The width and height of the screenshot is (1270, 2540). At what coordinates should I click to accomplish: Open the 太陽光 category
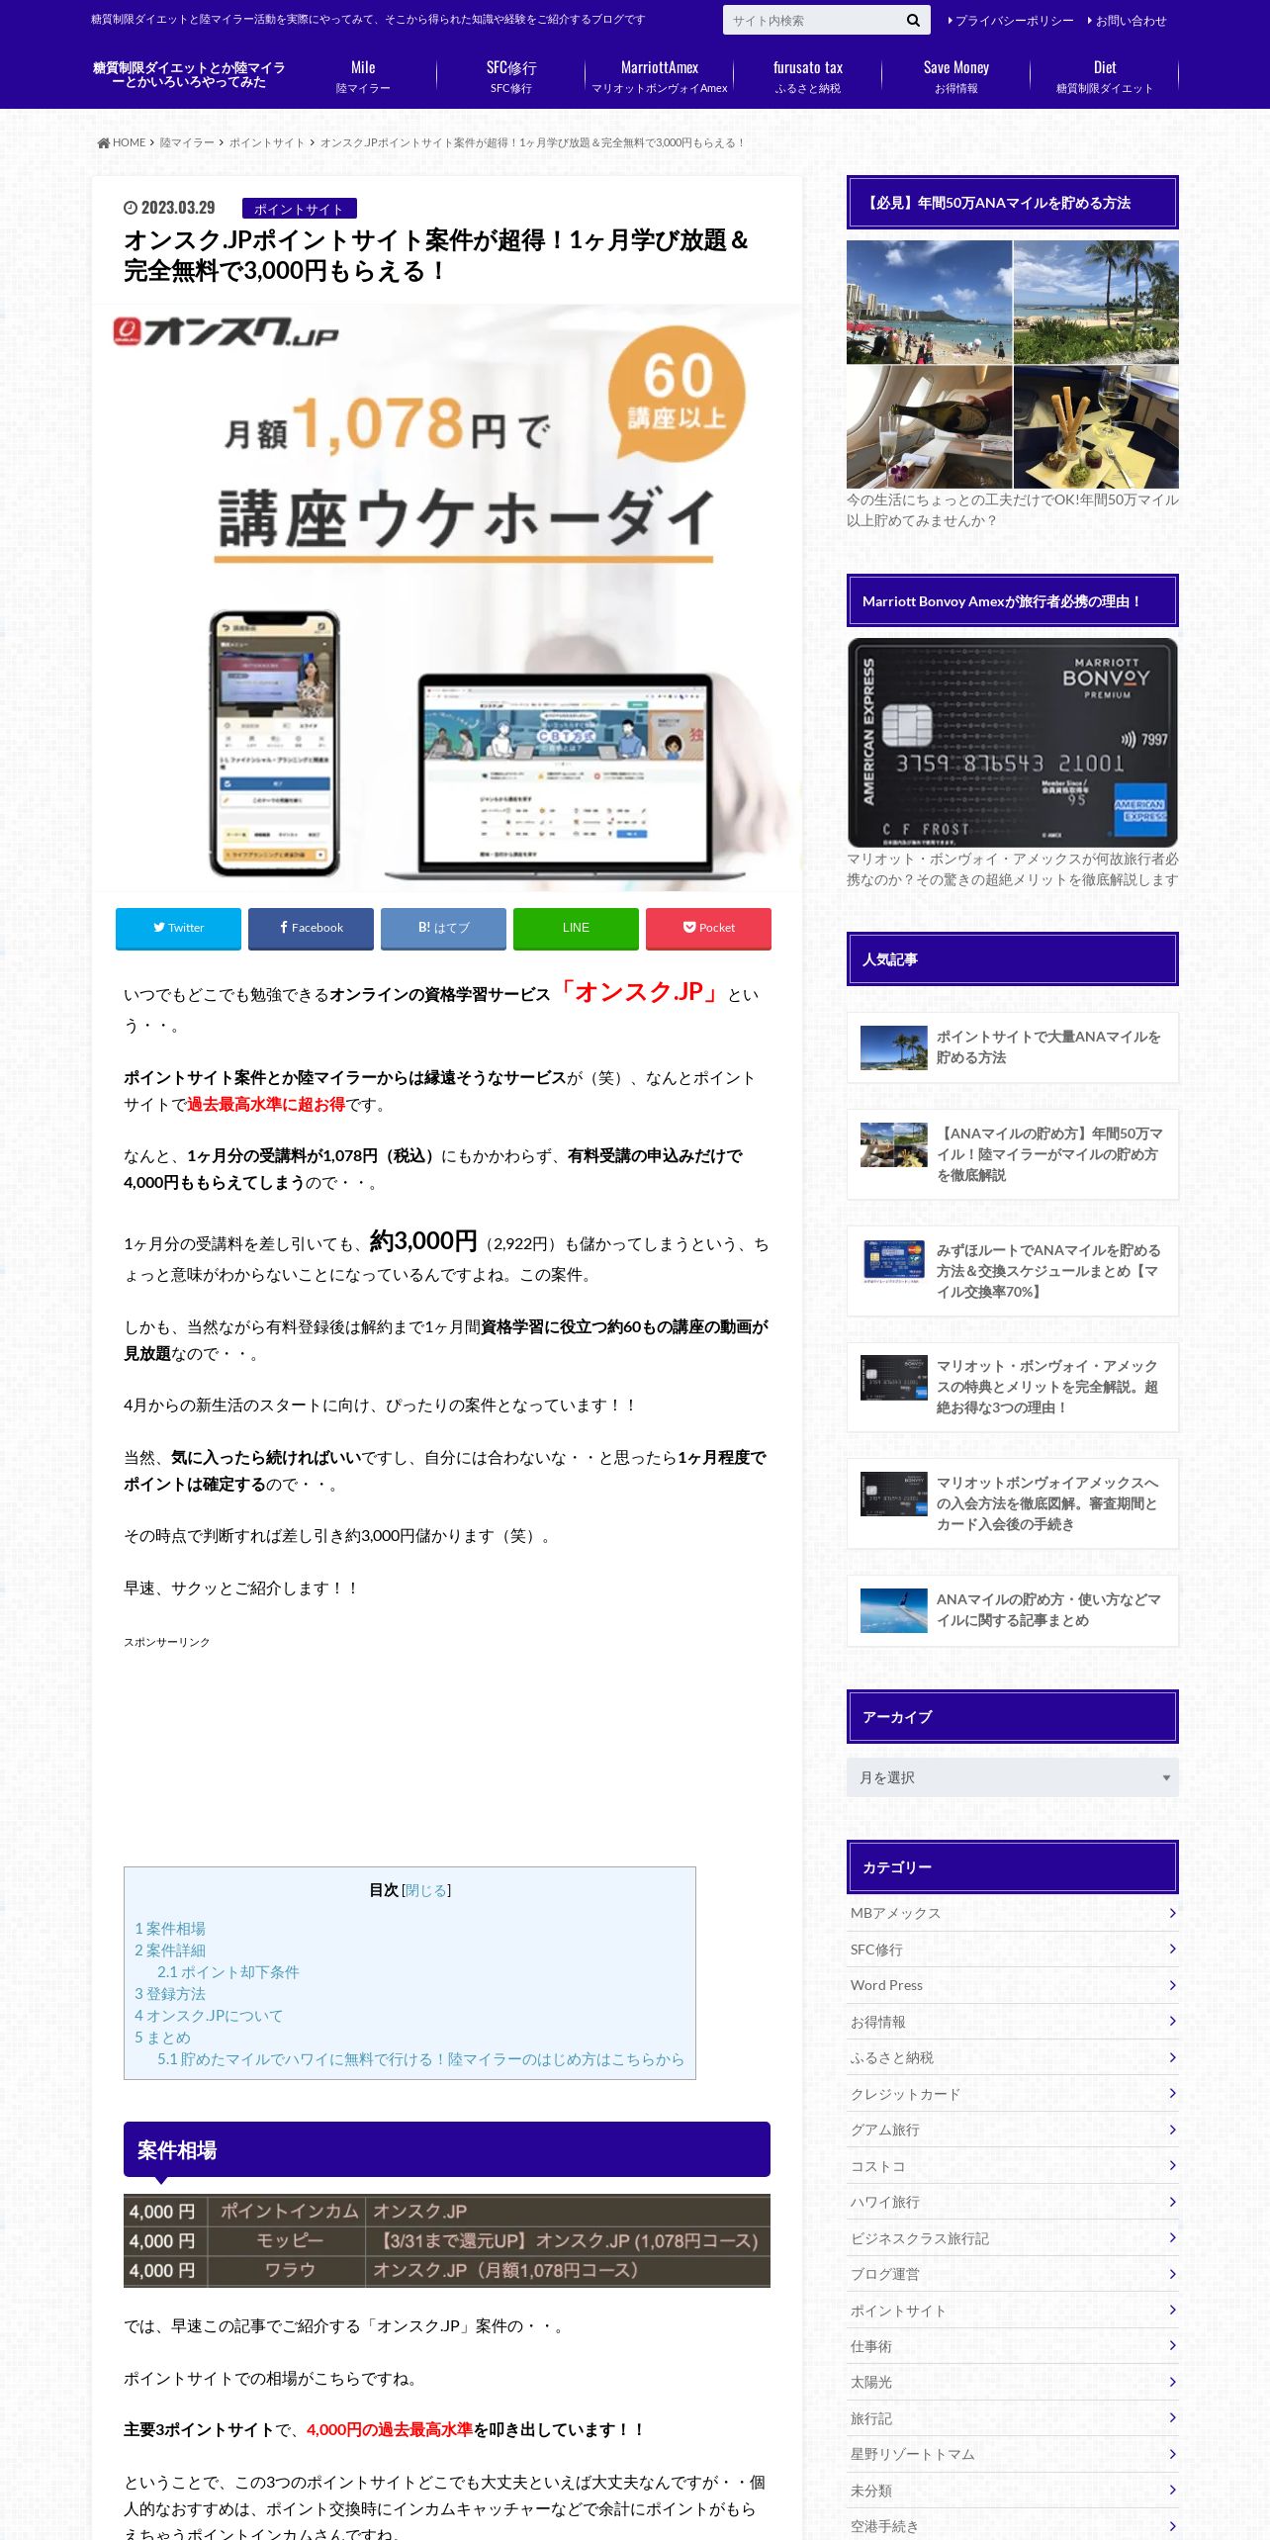coord(1013,2383)
